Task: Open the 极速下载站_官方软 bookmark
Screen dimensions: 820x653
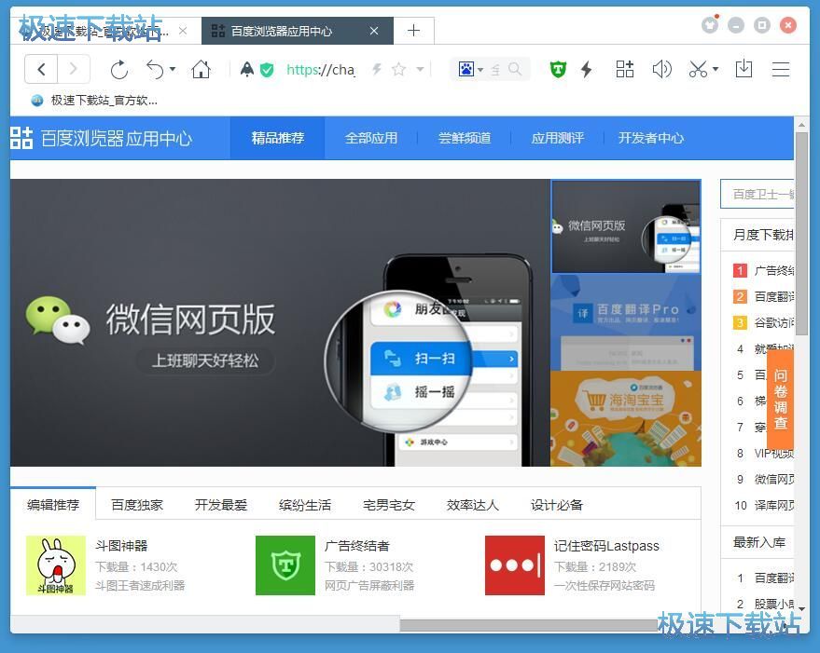Action: 94,101
